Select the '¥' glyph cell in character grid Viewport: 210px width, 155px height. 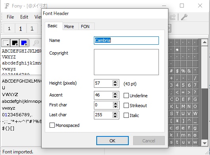[177, 121]
